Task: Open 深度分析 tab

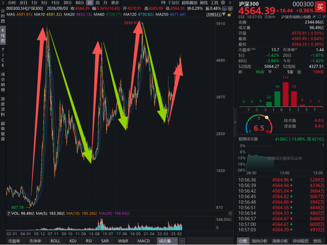Action: [x=280, y=241]
